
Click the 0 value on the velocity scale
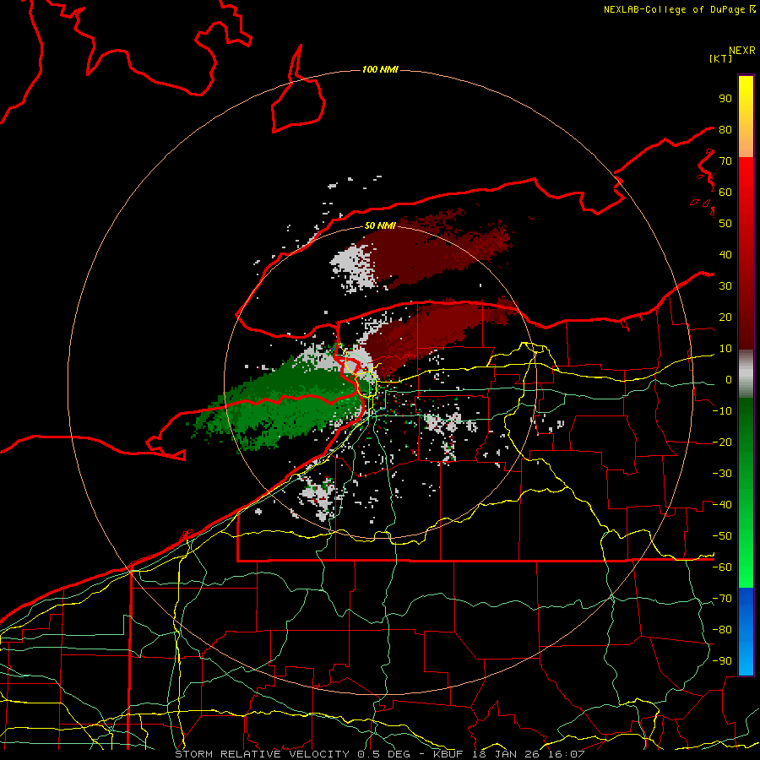point(729,380)
